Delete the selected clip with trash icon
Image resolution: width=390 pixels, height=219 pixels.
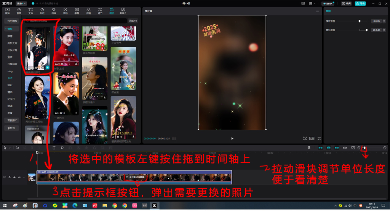click(x=54, y=148)
